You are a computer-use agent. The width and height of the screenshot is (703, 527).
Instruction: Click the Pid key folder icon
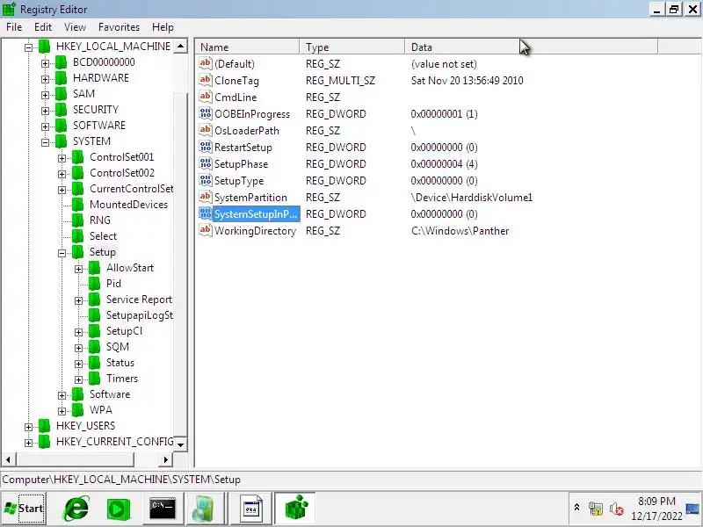94,283
